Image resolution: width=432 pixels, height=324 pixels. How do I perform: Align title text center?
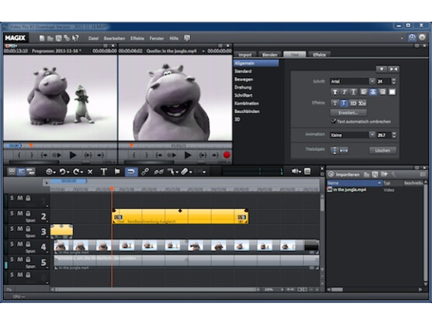373,92
